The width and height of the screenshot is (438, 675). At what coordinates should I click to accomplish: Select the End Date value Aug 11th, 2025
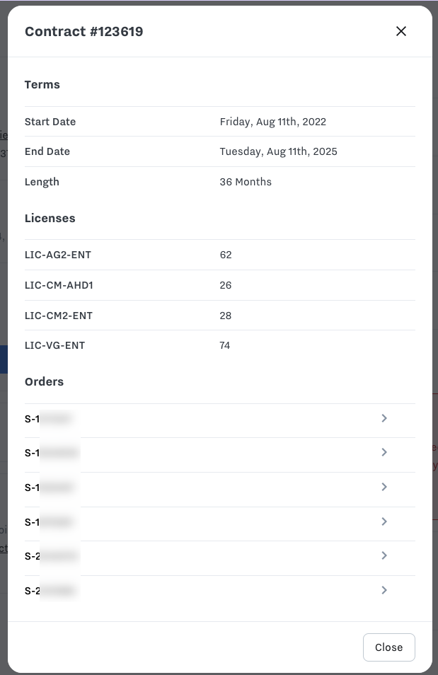pos(278,151)
